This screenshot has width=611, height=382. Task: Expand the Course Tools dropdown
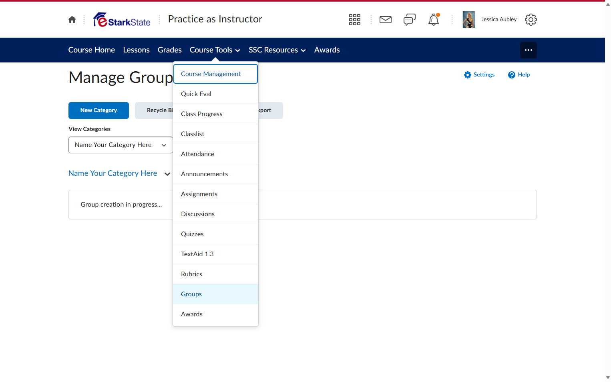click(x=215, y=50)
